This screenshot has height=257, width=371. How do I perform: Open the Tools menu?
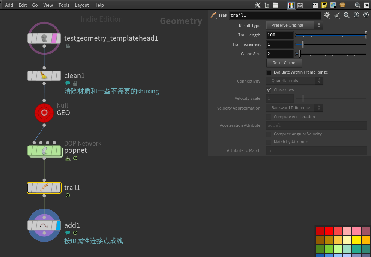[x=63, y=5]
